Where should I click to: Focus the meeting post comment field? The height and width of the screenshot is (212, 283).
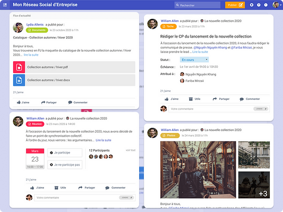point(85,197)
